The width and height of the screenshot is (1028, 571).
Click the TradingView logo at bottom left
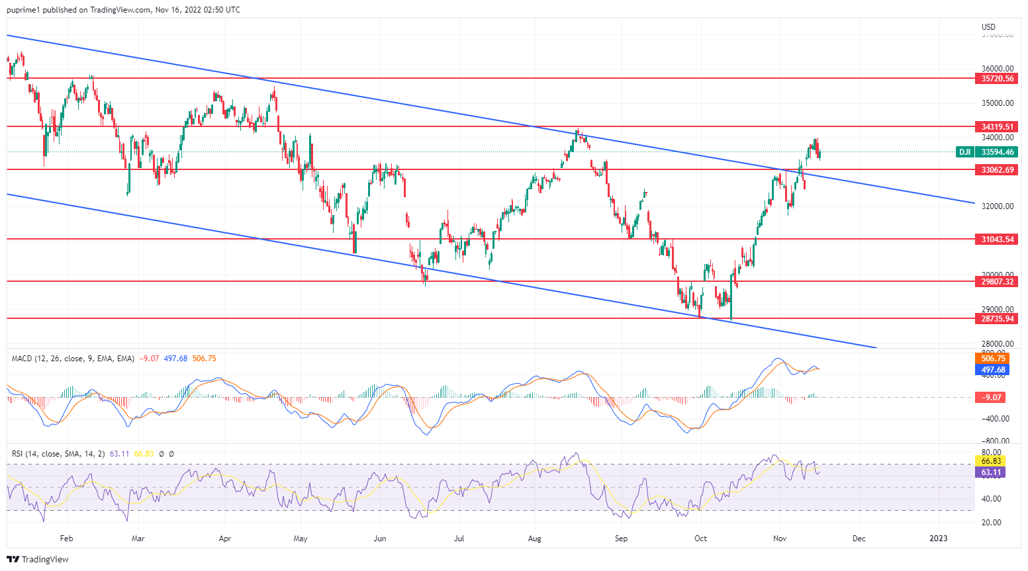pyautogui.click(x=38, y=559)
